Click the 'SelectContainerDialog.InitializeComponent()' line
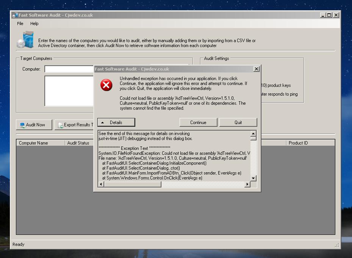352x258 pixels. 154,163
